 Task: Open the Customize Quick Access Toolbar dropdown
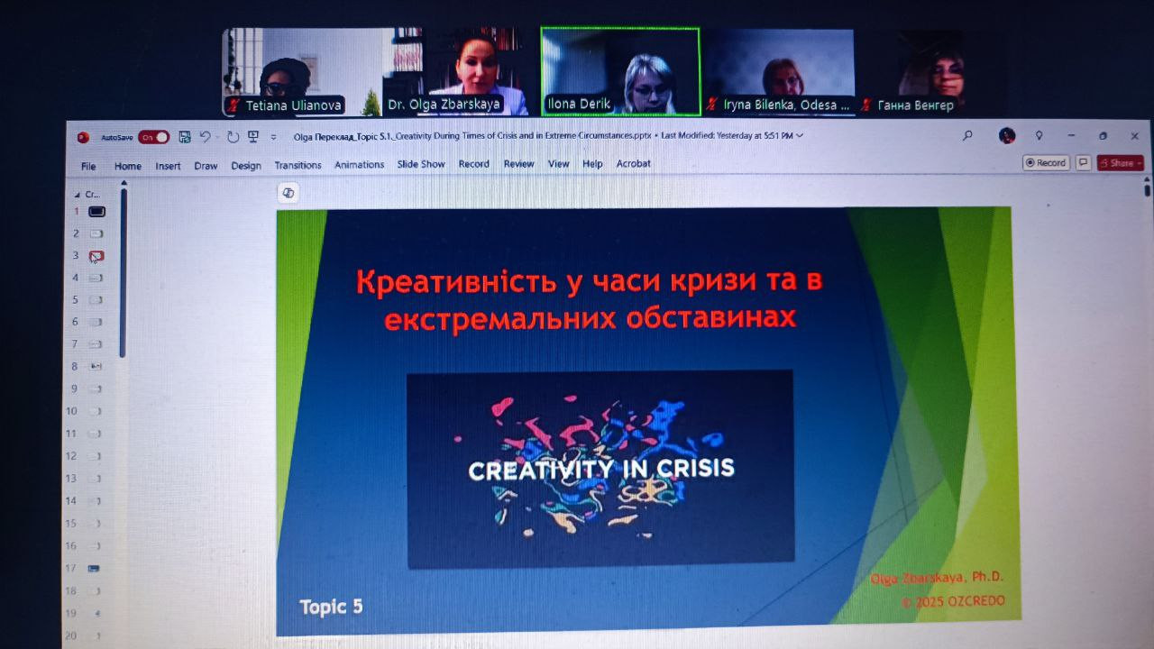pos(273,138)
